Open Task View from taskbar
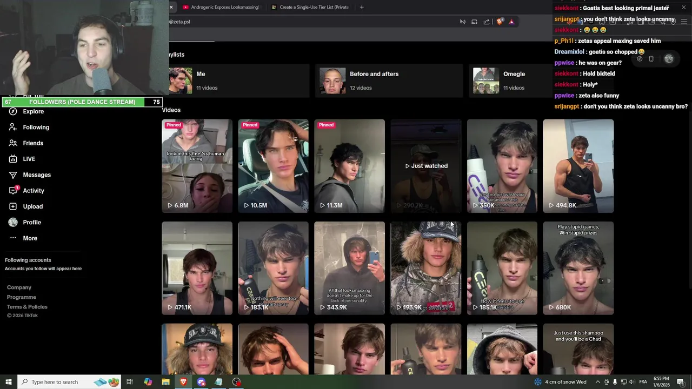The width and height of the screenshot is (692, 389). (130, 382)
